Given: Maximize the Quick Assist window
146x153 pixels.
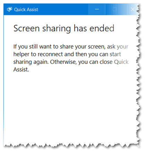Looking at the screenshot, I should pyautogui.click(x=114, y=9).
